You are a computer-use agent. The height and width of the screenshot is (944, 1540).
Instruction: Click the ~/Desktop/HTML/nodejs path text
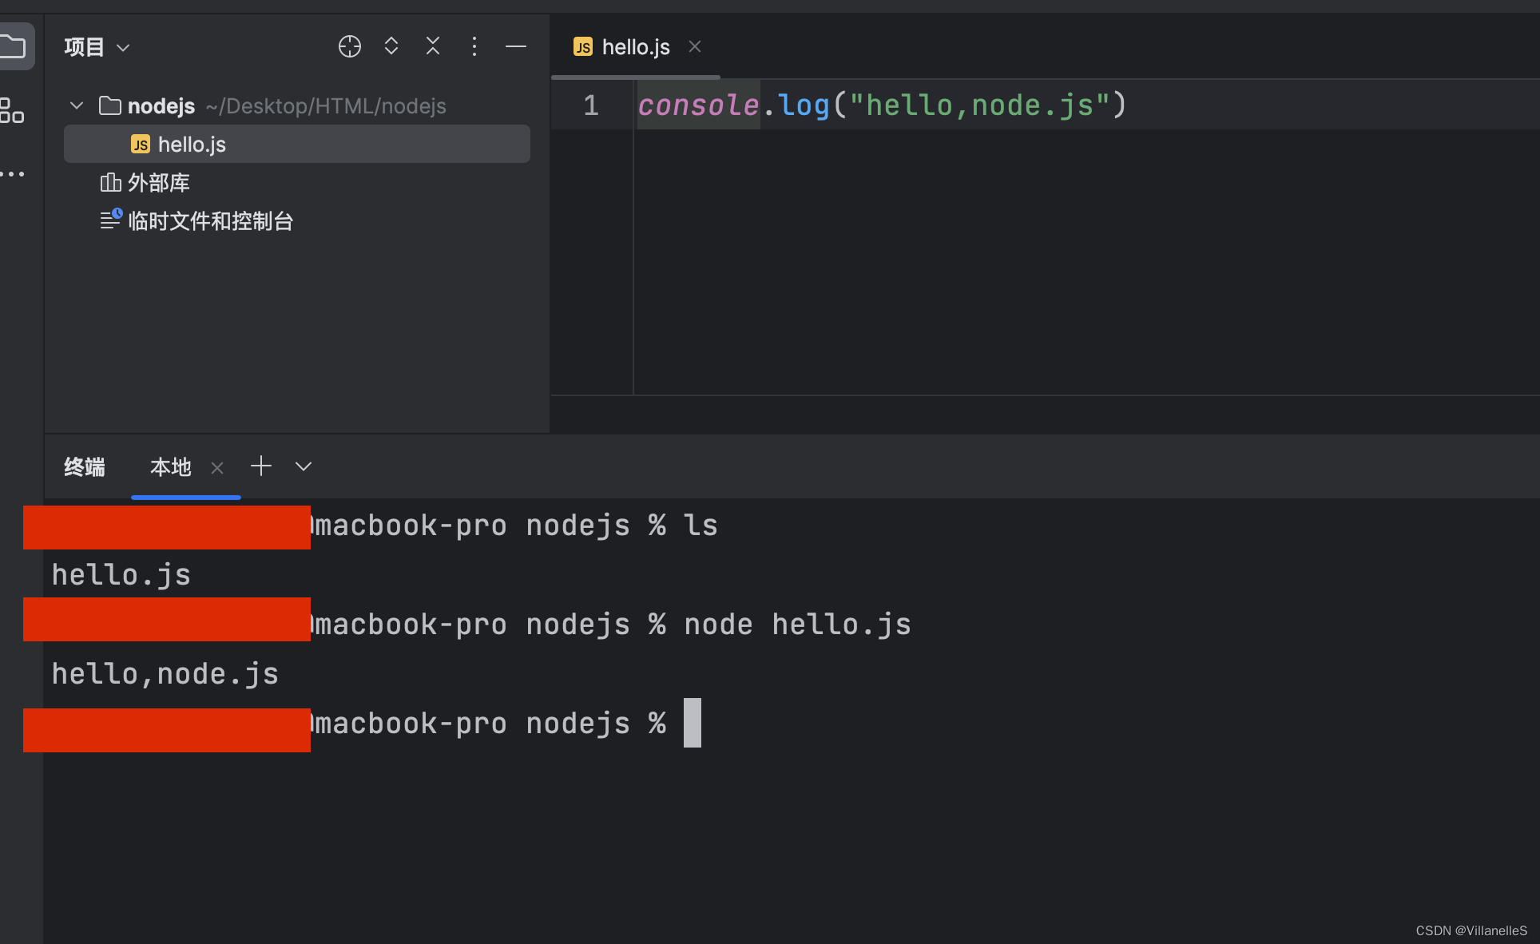click(326, 106)
